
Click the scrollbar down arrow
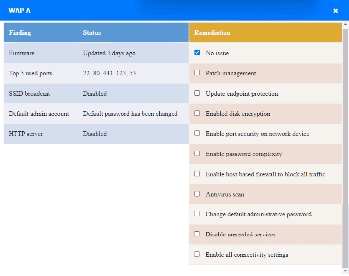click(x=346, y=271)
